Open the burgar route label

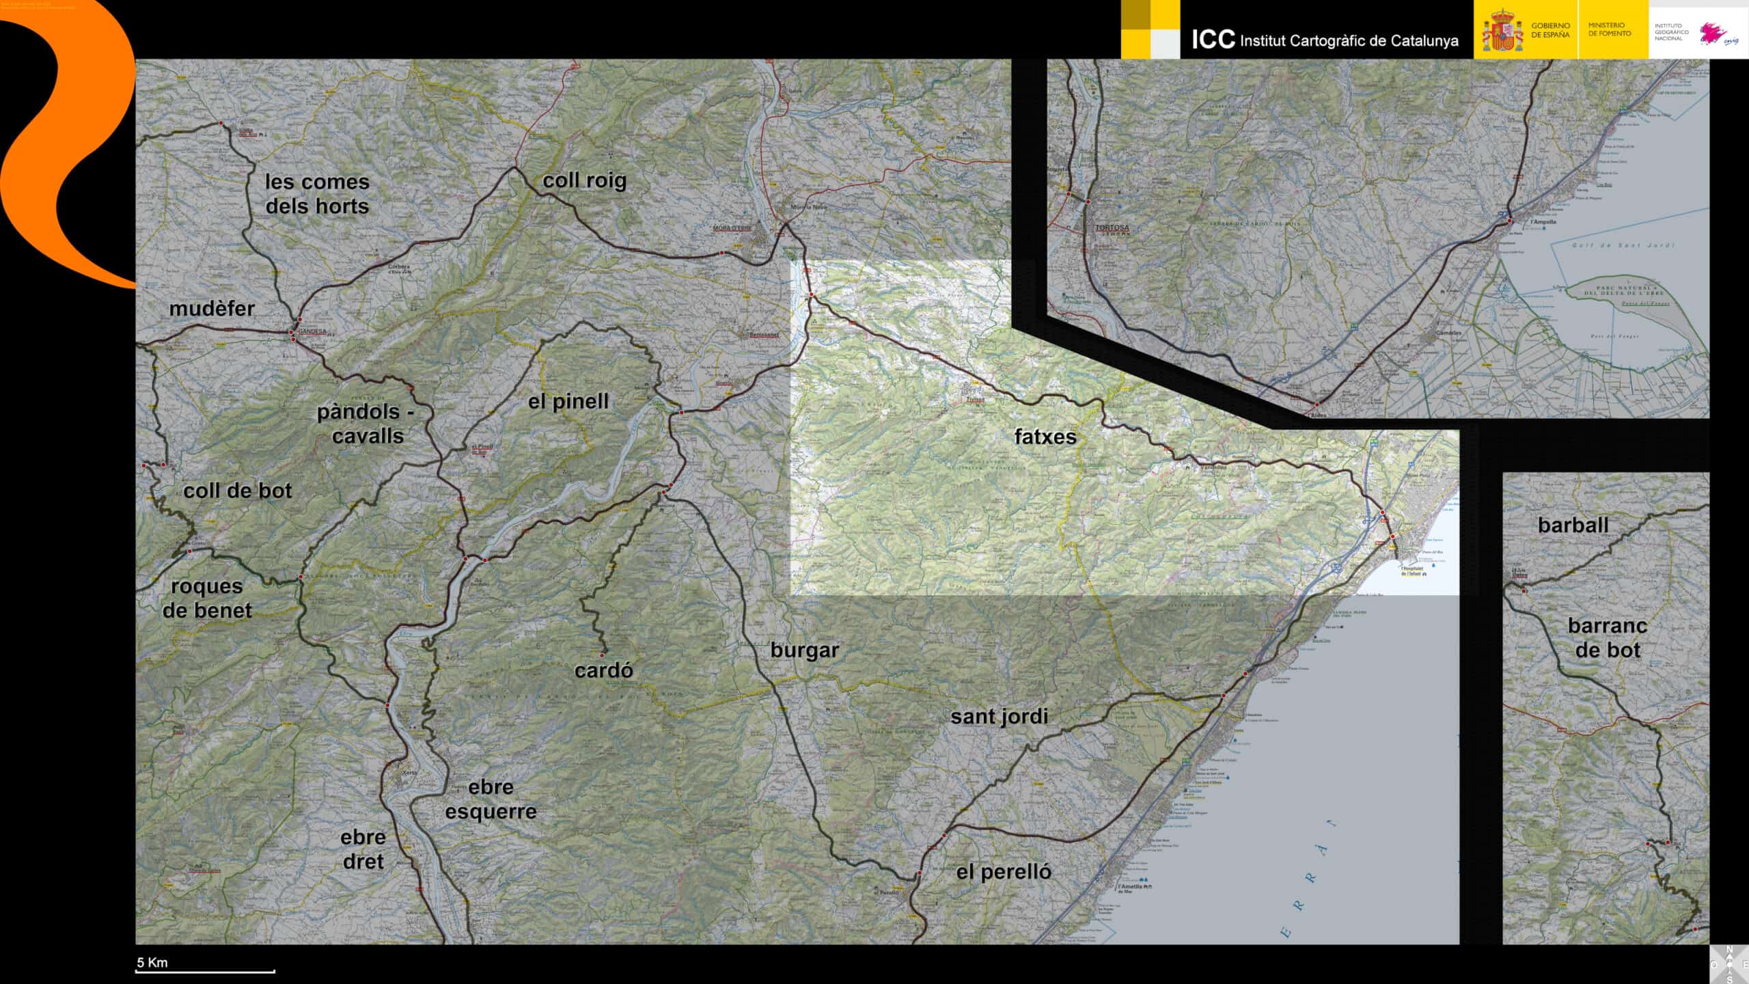tap(804, 650)
